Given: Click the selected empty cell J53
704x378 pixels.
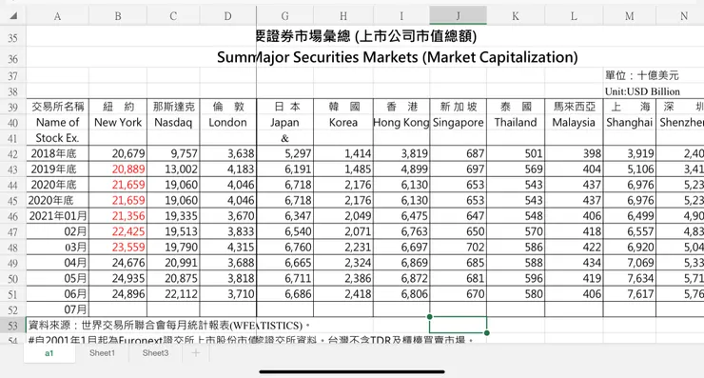Looking at the screenshot, I should 458,325.
